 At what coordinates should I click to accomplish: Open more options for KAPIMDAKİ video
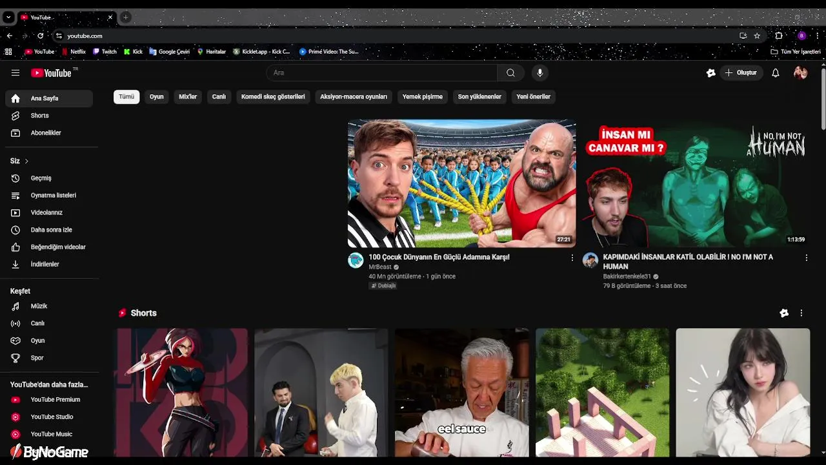click(x=806, y=258)
